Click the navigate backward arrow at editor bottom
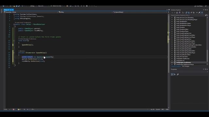Viewport: 209px width, 117px height. click(x=24, y=110)
